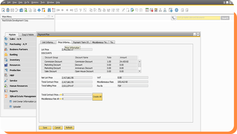237x134 pixels.
Task: Click the Export to Excel icon
Action: [26, 10]
